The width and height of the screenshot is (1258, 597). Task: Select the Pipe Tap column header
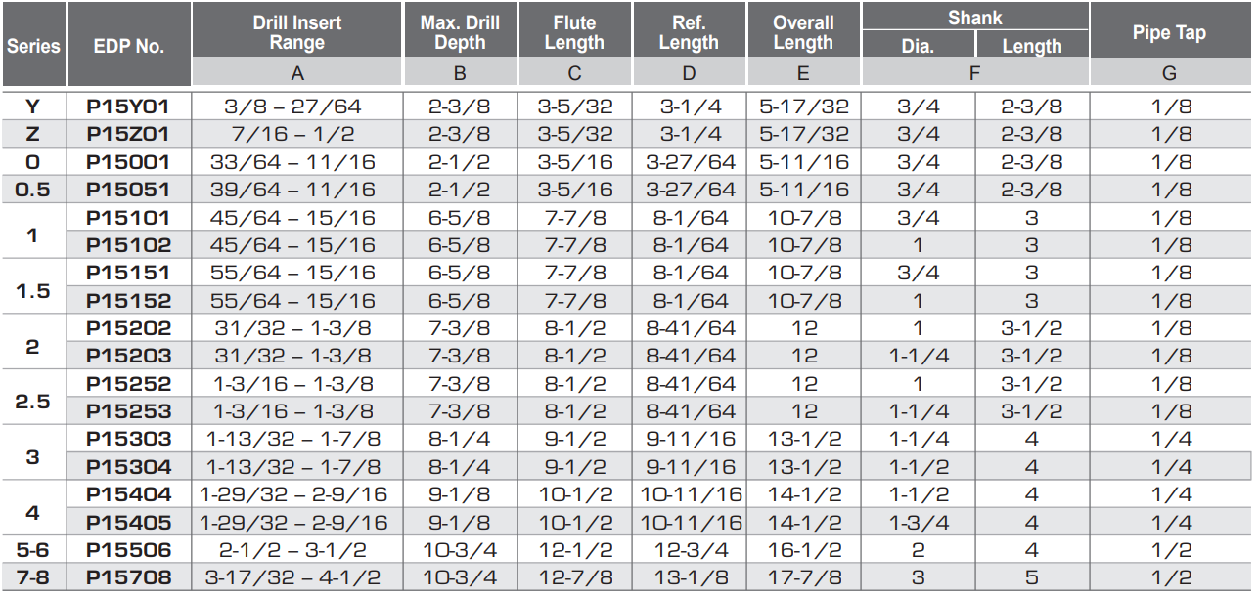pyautogui.click(x=1169, y=32)
